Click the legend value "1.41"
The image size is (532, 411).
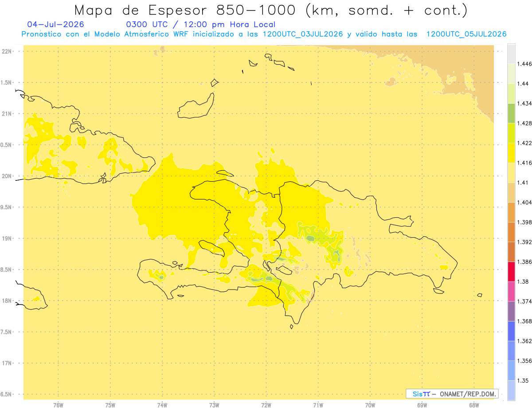523,183
